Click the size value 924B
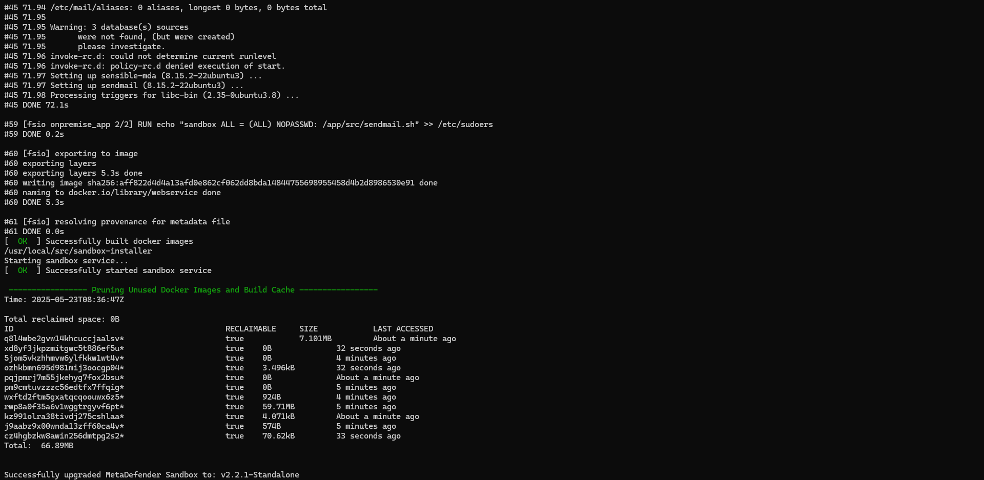This screenshot has width=984, height=480. 272,397
